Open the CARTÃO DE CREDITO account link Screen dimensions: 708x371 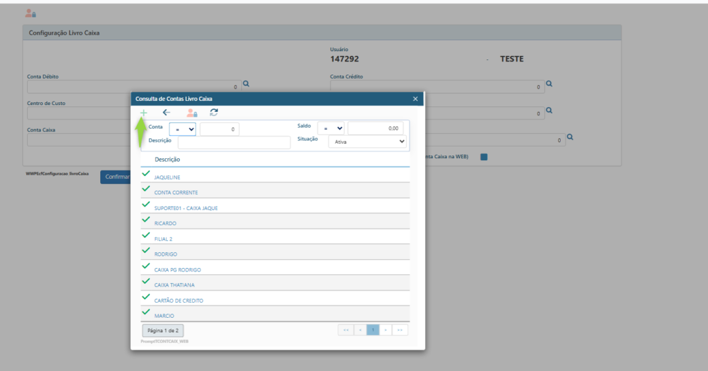coord(178,301)
